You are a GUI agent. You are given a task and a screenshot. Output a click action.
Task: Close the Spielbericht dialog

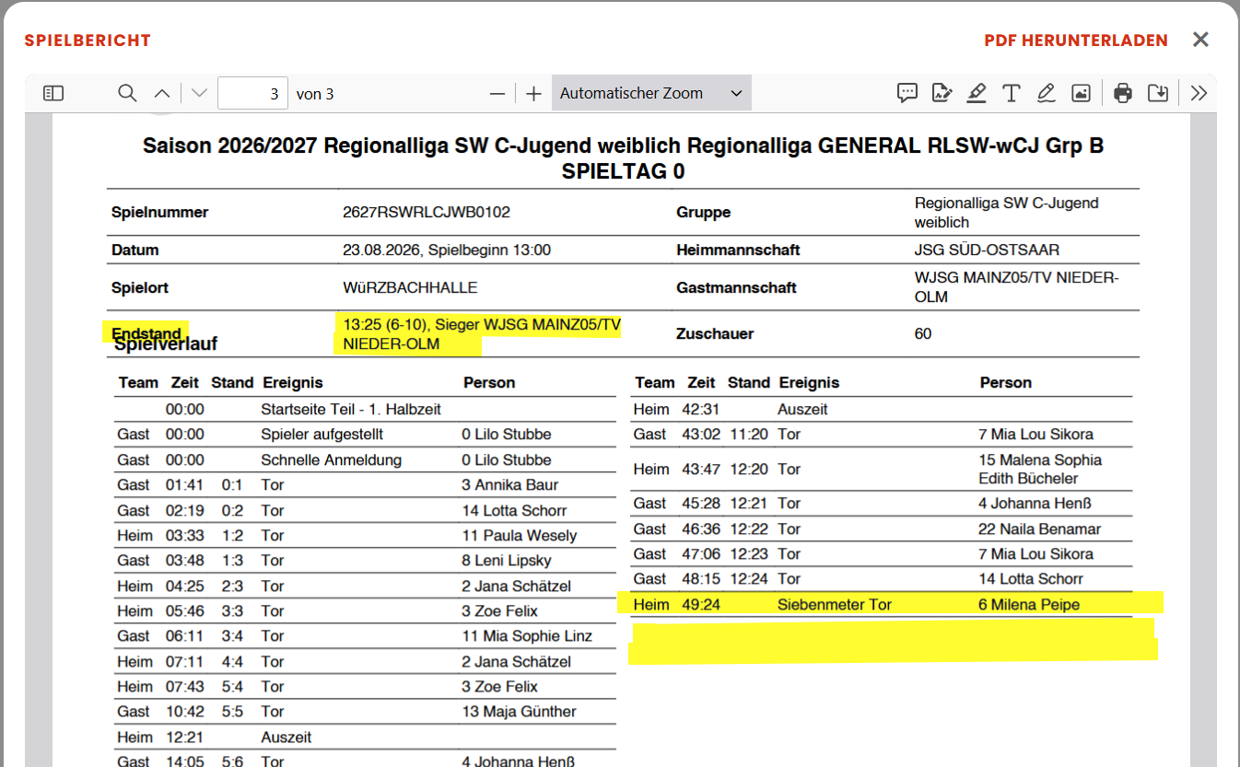1200,40
